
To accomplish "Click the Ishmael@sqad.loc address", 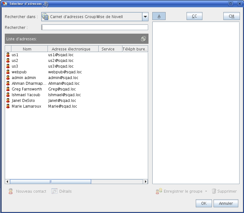I will coord(64,95).
